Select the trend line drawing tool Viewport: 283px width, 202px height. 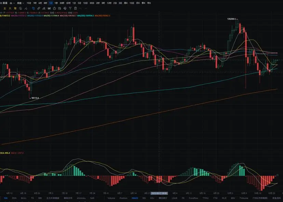click(26, 9)
